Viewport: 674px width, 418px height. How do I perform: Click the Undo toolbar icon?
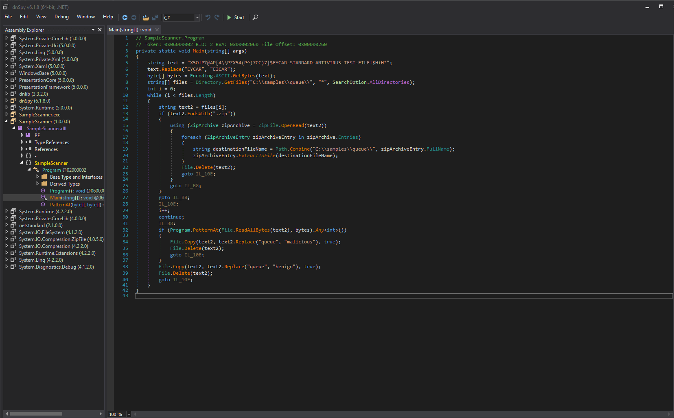coord(208,18)
